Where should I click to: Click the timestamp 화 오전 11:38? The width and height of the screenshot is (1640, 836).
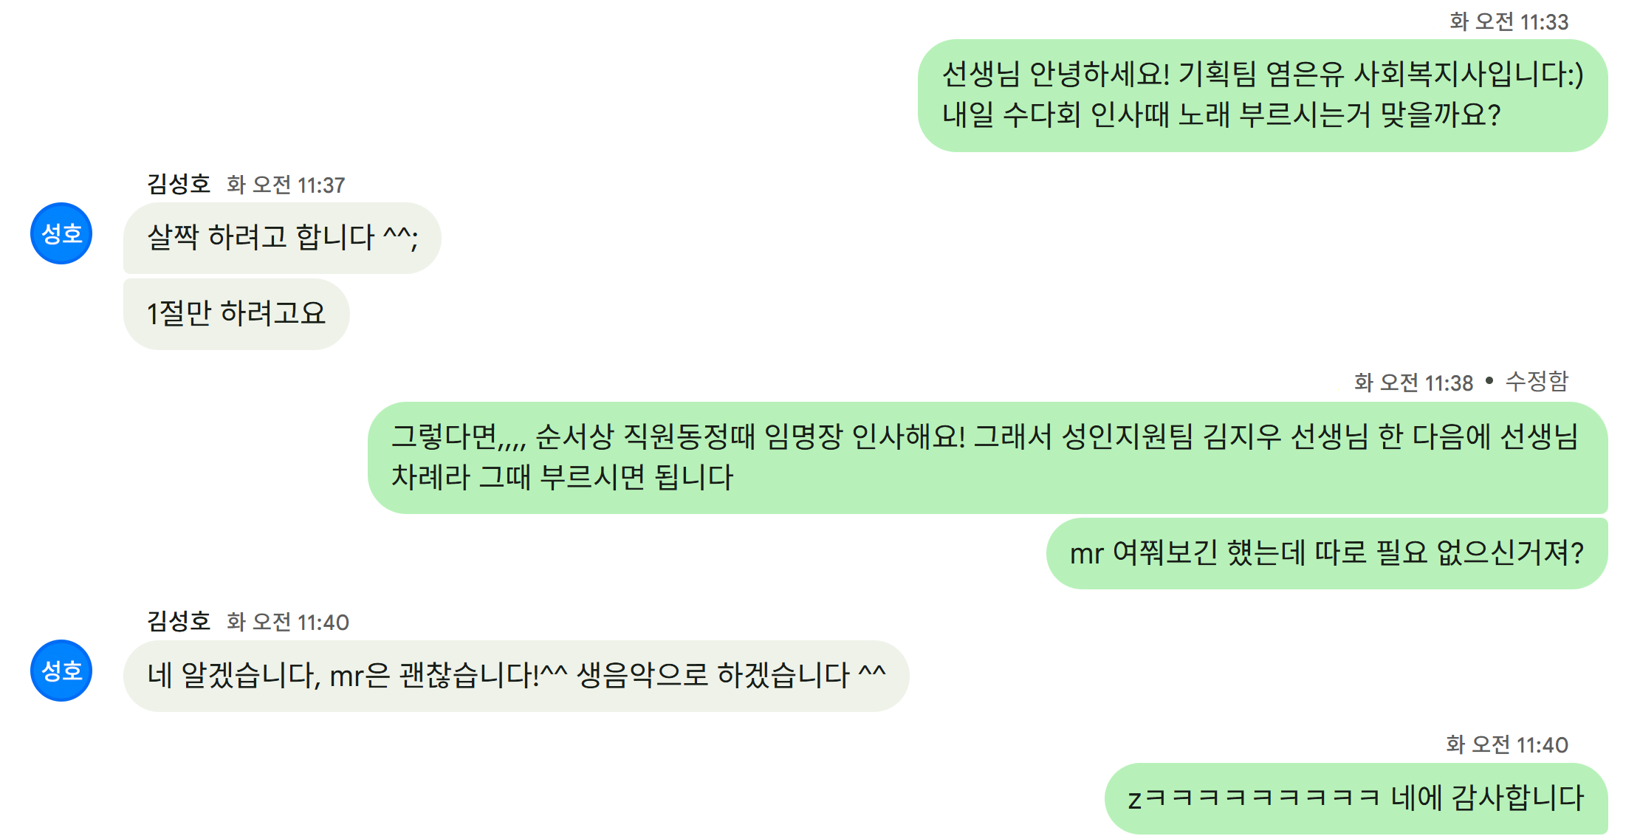pyautogui.click(x=1413, y=382)
